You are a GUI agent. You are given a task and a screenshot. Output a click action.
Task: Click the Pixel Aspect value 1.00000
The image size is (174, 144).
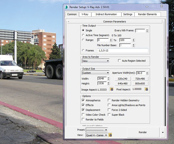pyautogui.click(x=137, y=89)
